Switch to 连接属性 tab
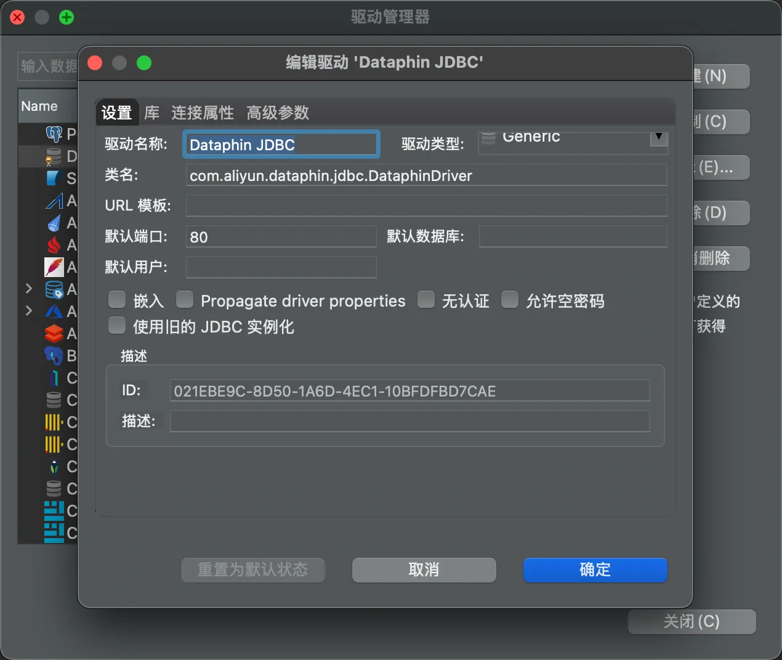 pyautogui.click(x=203, y=113)
